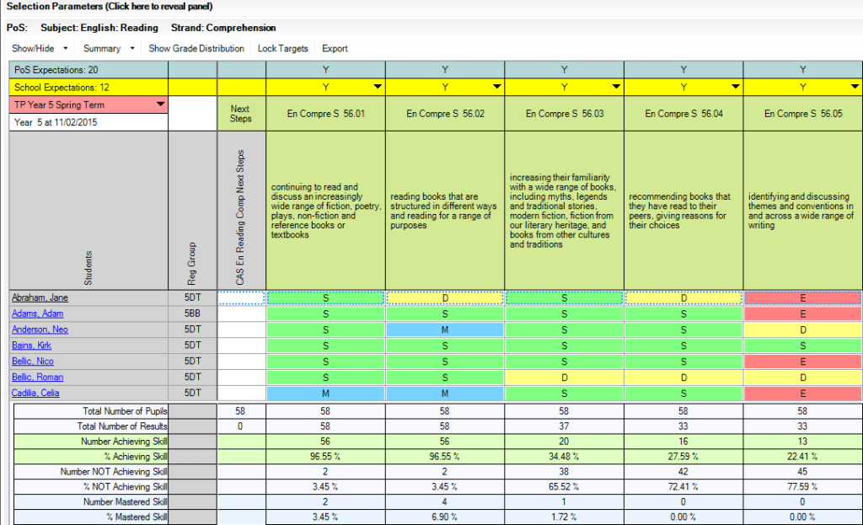This screenshot has width=863, height=525.
Task: Reveal the Selection Parameters panel
Action: pos(109,7)
